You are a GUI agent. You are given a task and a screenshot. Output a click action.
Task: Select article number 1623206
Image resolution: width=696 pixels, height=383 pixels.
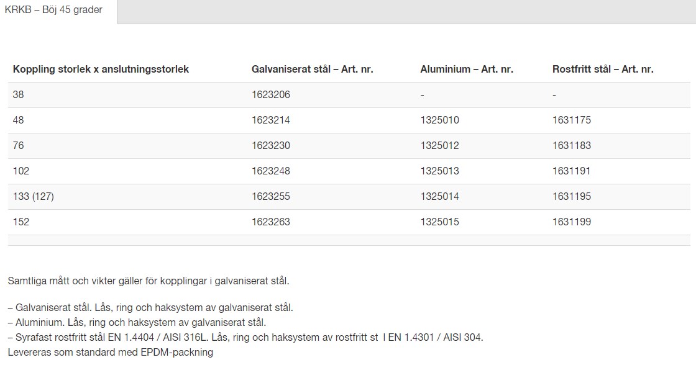(x=272, y=94)
